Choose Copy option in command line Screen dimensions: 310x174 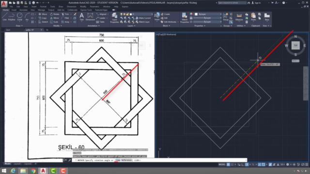coord(118,160)
